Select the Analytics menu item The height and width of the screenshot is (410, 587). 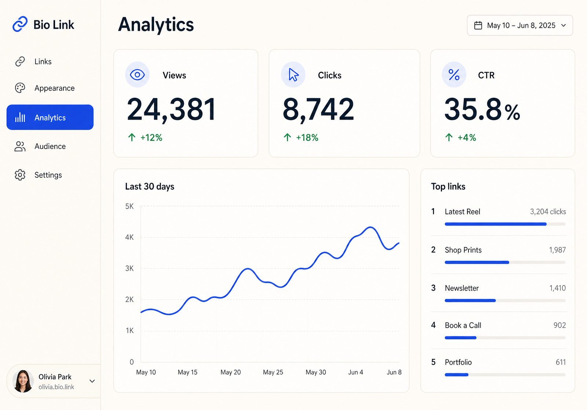pos(50,118)
